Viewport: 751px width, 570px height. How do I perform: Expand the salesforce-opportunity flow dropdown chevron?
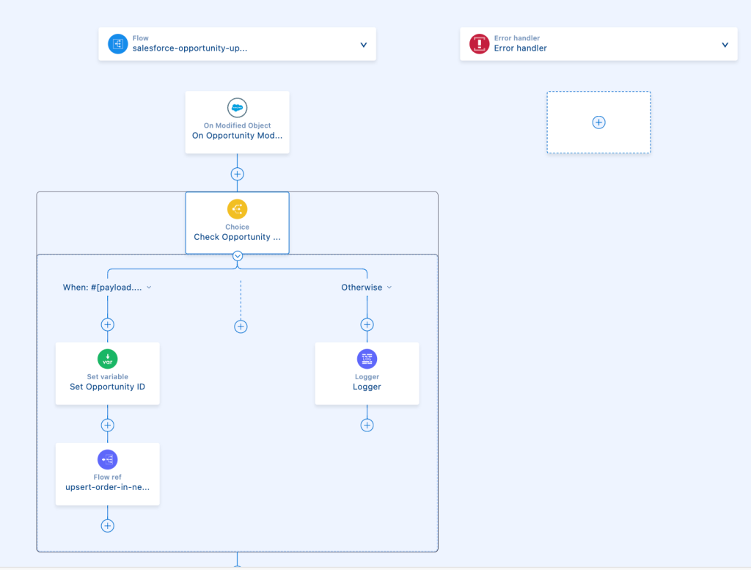(363, 45)
